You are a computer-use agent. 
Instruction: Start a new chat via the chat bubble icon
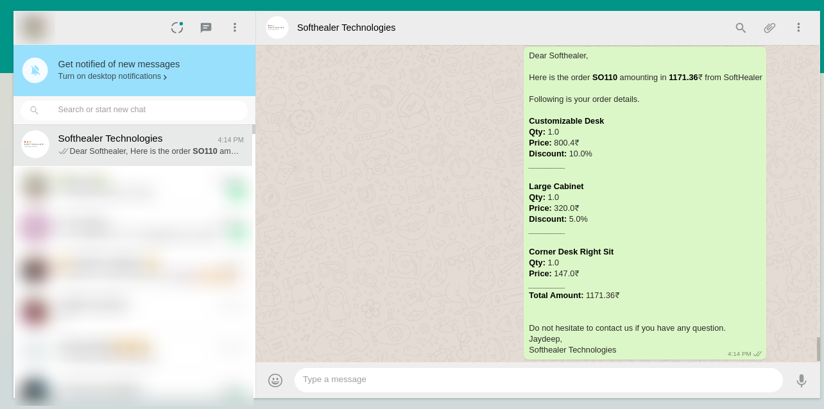click(206, 28)
